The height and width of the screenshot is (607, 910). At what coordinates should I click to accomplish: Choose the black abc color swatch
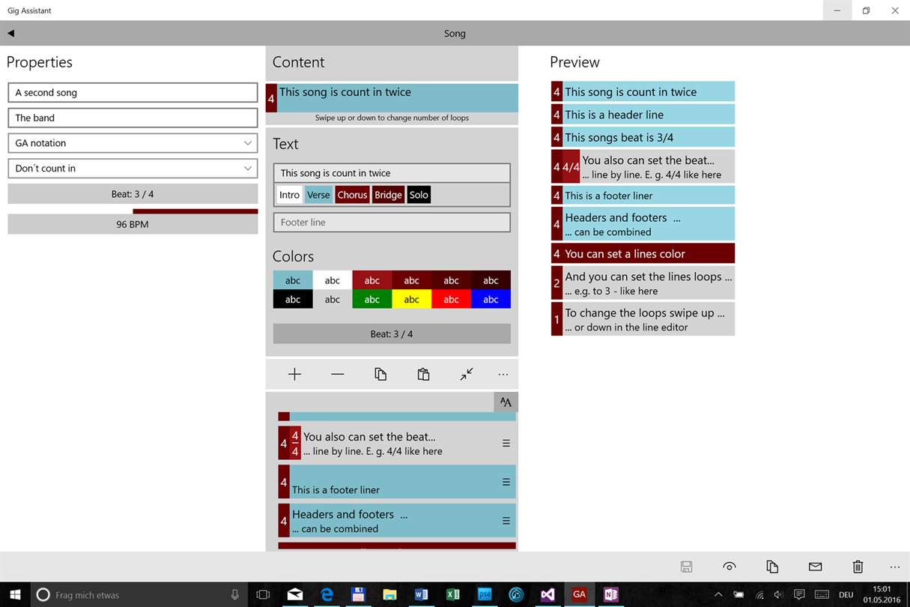[x=293, y=299]
